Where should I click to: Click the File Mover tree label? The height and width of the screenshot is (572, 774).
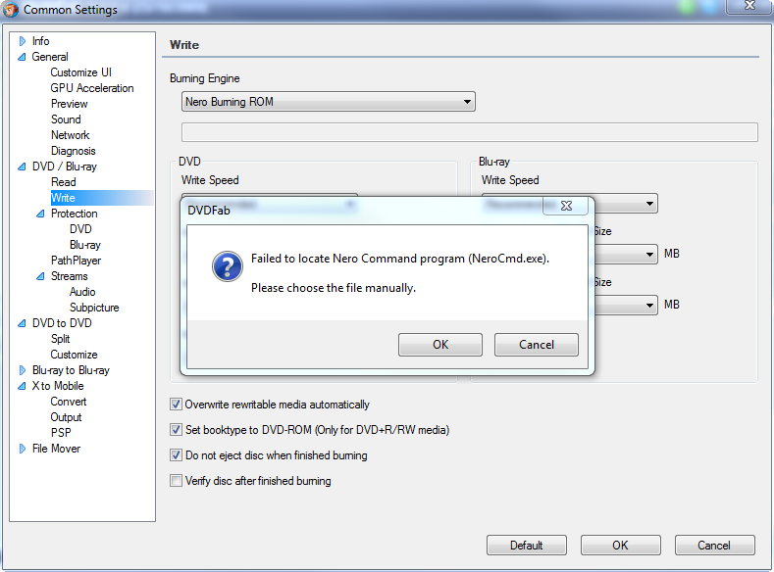56,449
